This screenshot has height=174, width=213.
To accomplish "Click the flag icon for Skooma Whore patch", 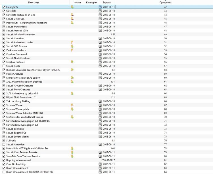I will coord(72,109).
